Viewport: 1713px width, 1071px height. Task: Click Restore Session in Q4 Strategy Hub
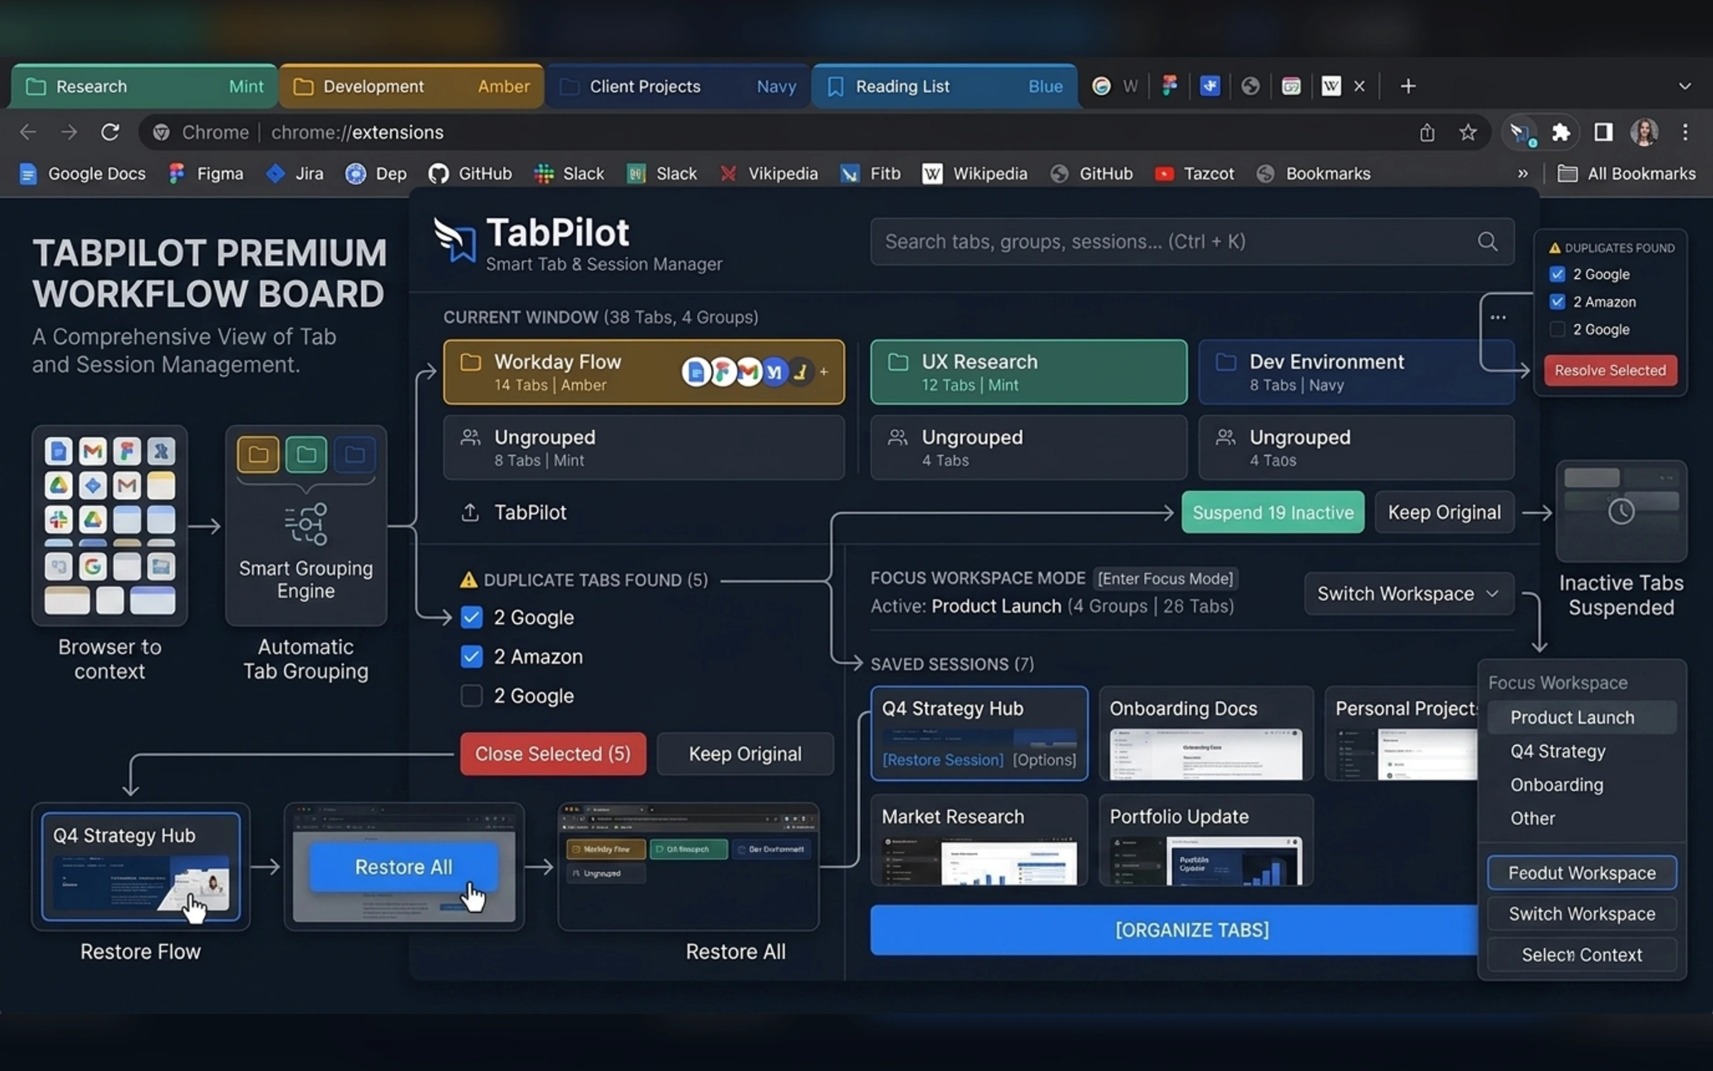(943, 760)
